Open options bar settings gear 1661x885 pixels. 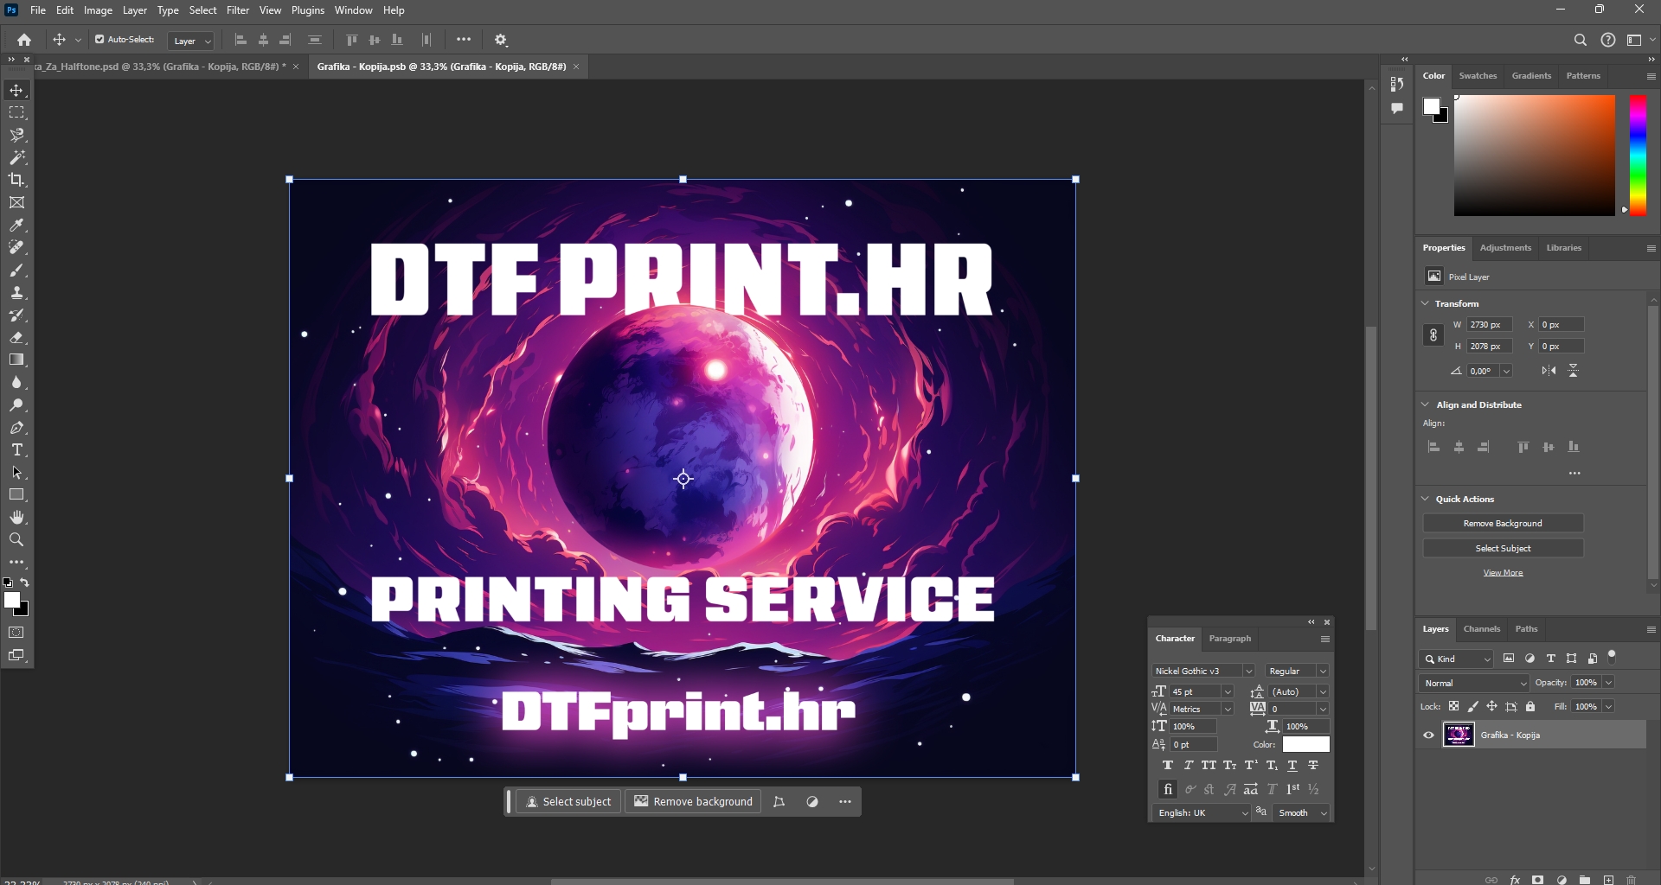click(501, 40)
